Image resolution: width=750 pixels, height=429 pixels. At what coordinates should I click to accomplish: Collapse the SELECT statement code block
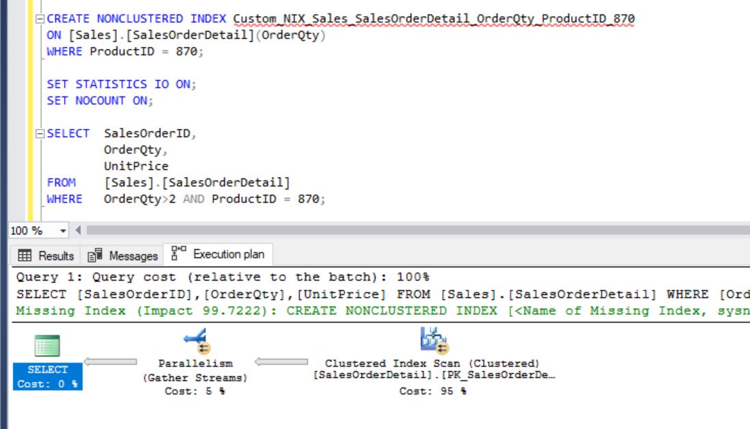(x=40, y=133)
